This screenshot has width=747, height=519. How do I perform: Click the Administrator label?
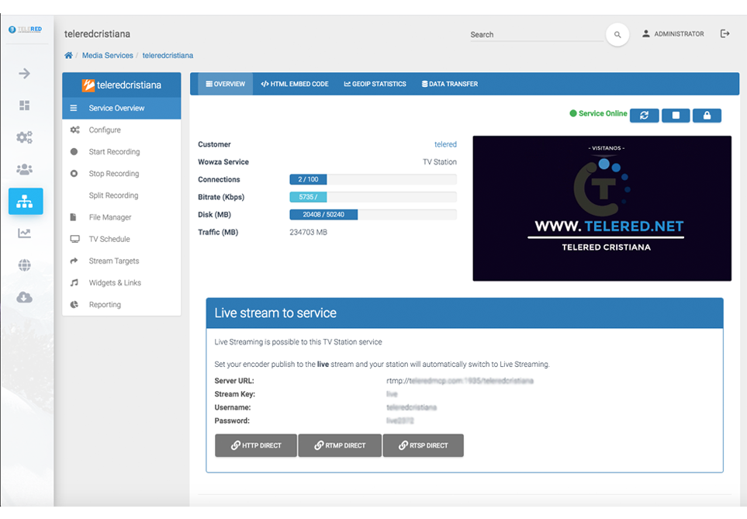(679, 34)
